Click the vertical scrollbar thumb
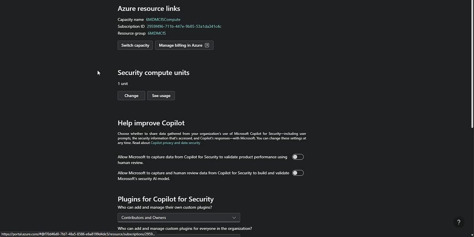The image size is (474, 237). point(472,65)
